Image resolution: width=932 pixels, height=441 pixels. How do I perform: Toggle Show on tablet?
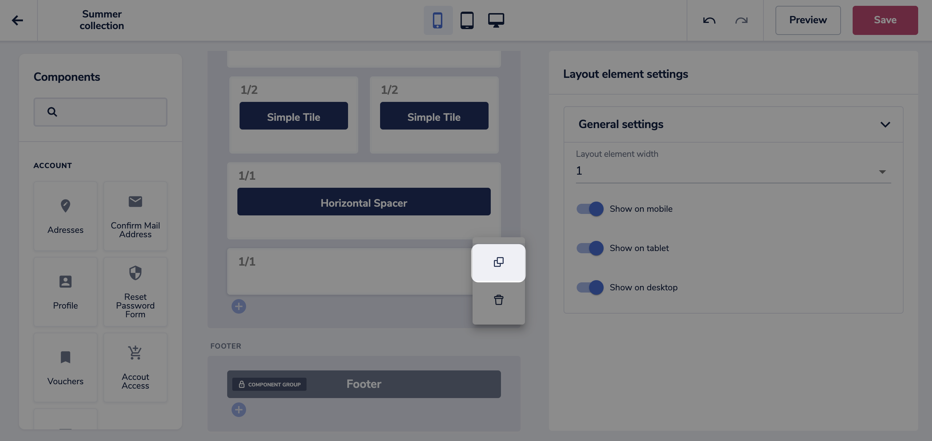tap(590, 248)
